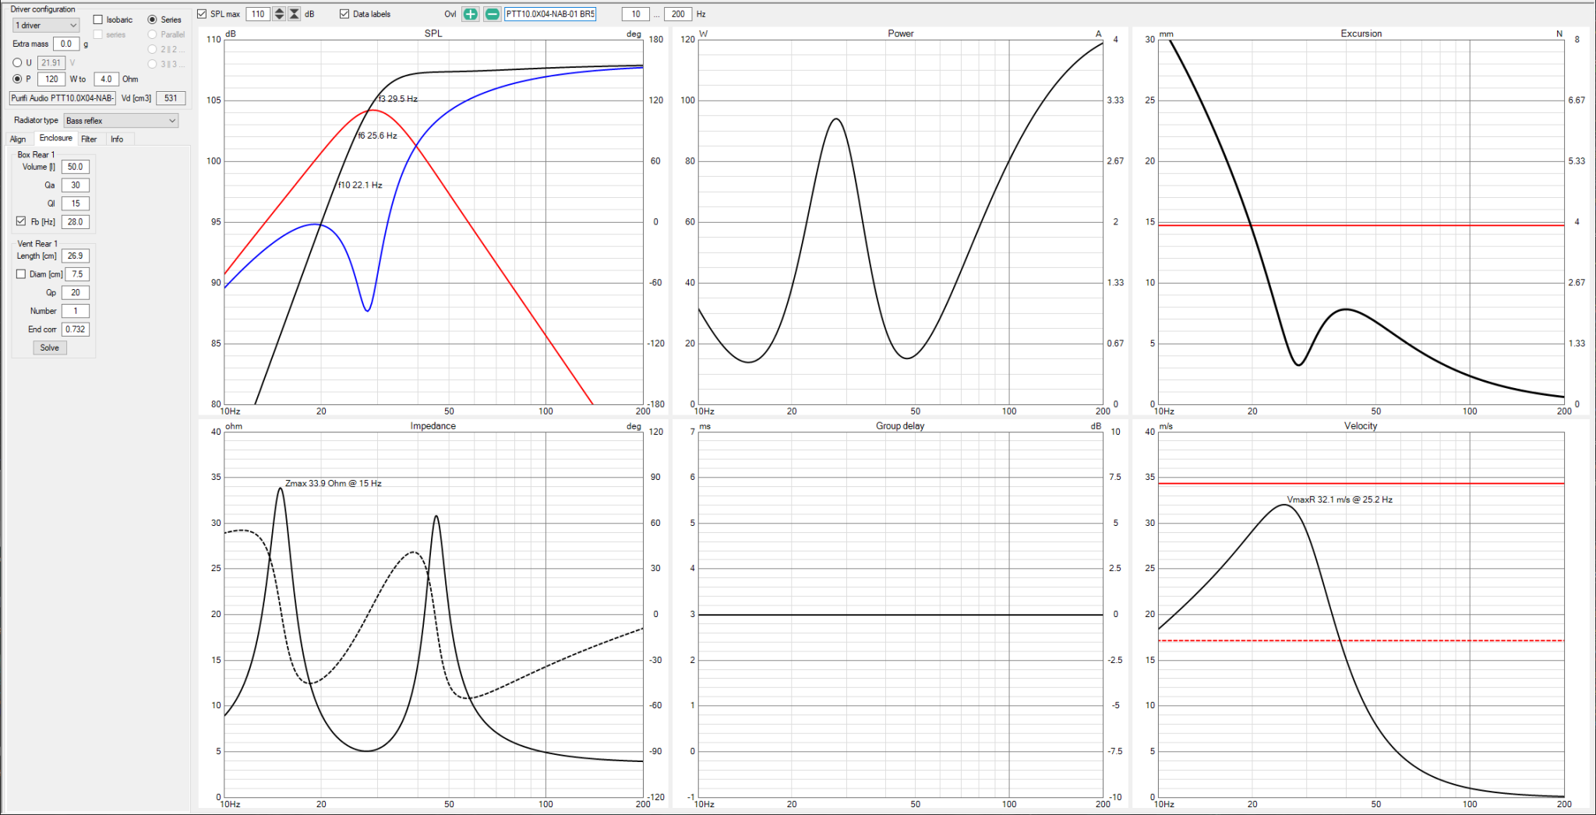Viewport: 1596px width, 815px height.
Task: Click the vent Length [cm] field showing 26.9
Action: 75,256
